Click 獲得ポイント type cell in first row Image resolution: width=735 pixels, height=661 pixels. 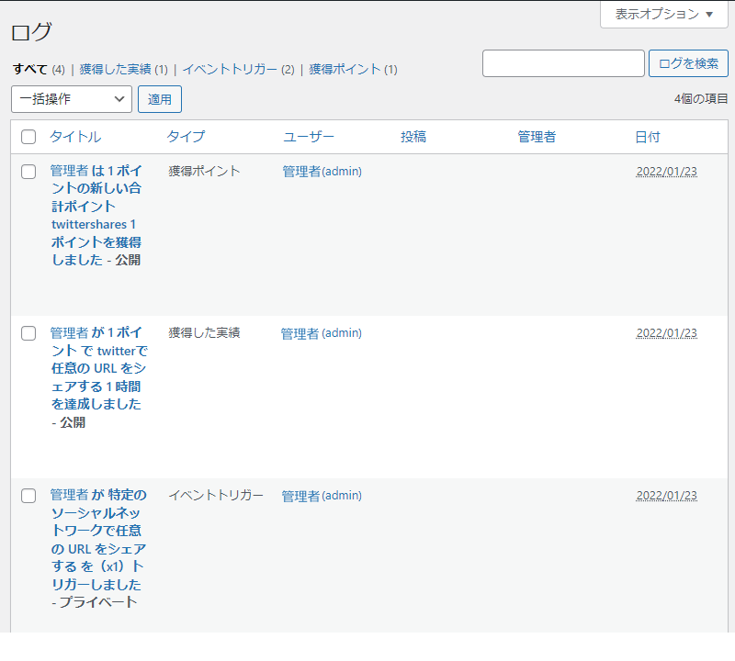click(204, 171)
